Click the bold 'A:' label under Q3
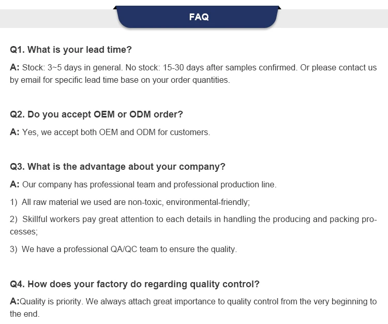Viewport: 388px width, 324px height. pos(14,184)
